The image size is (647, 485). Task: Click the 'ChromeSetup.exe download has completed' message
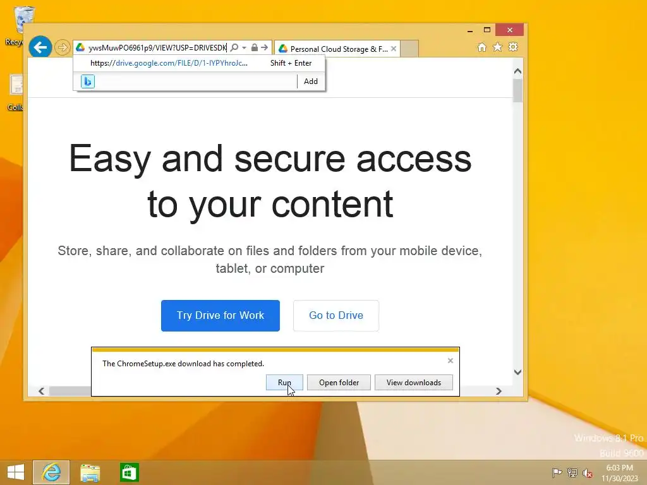click(x=183, y=363)
